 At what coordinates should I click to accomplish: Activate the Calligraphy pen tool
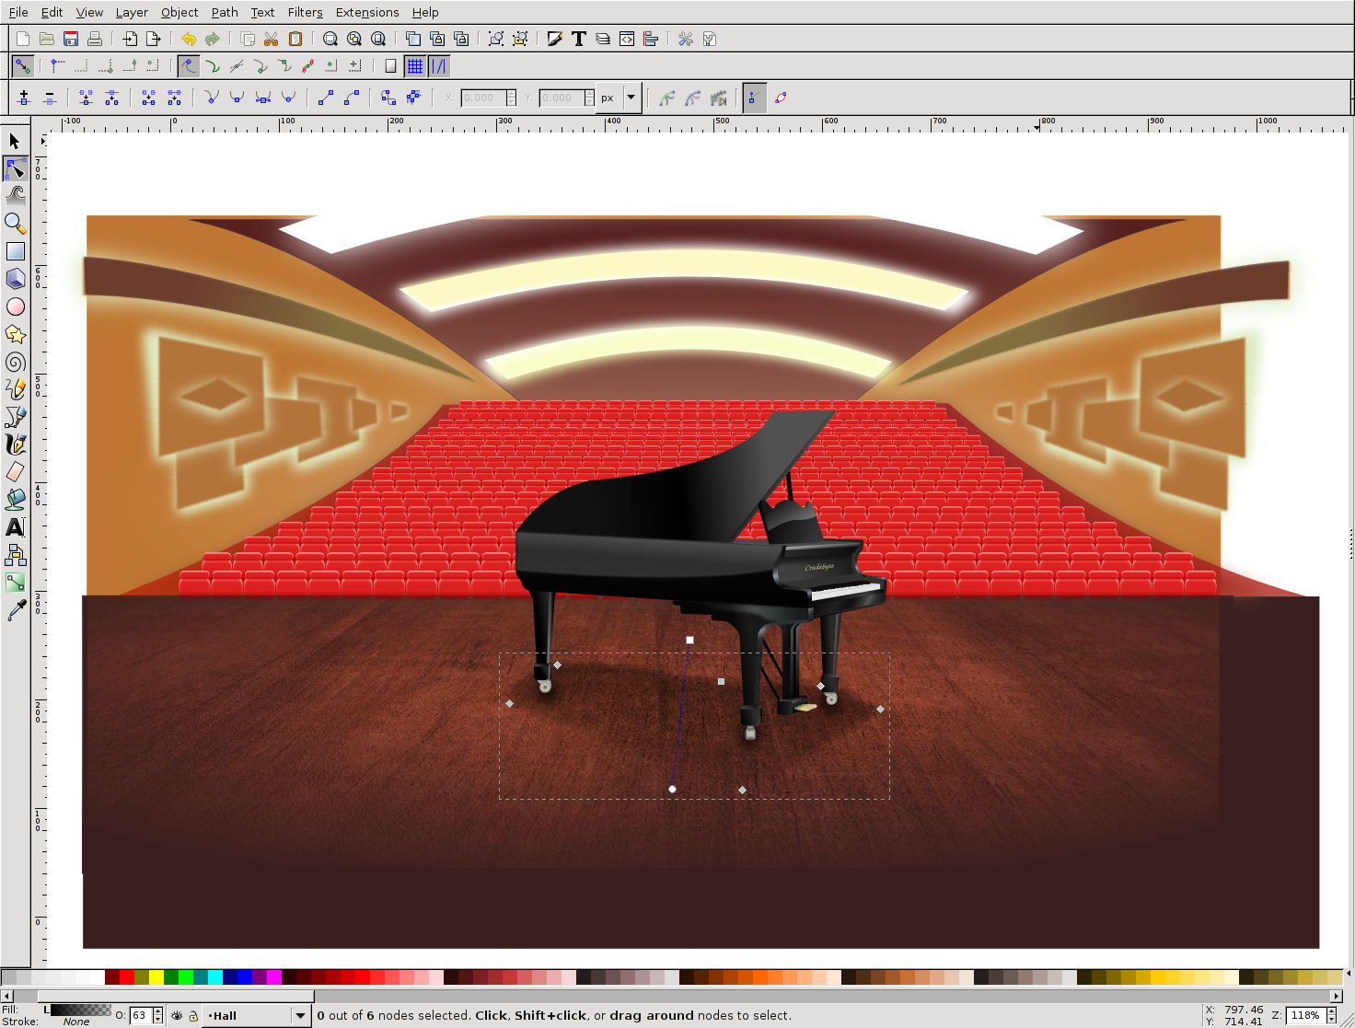click(15, 445)
